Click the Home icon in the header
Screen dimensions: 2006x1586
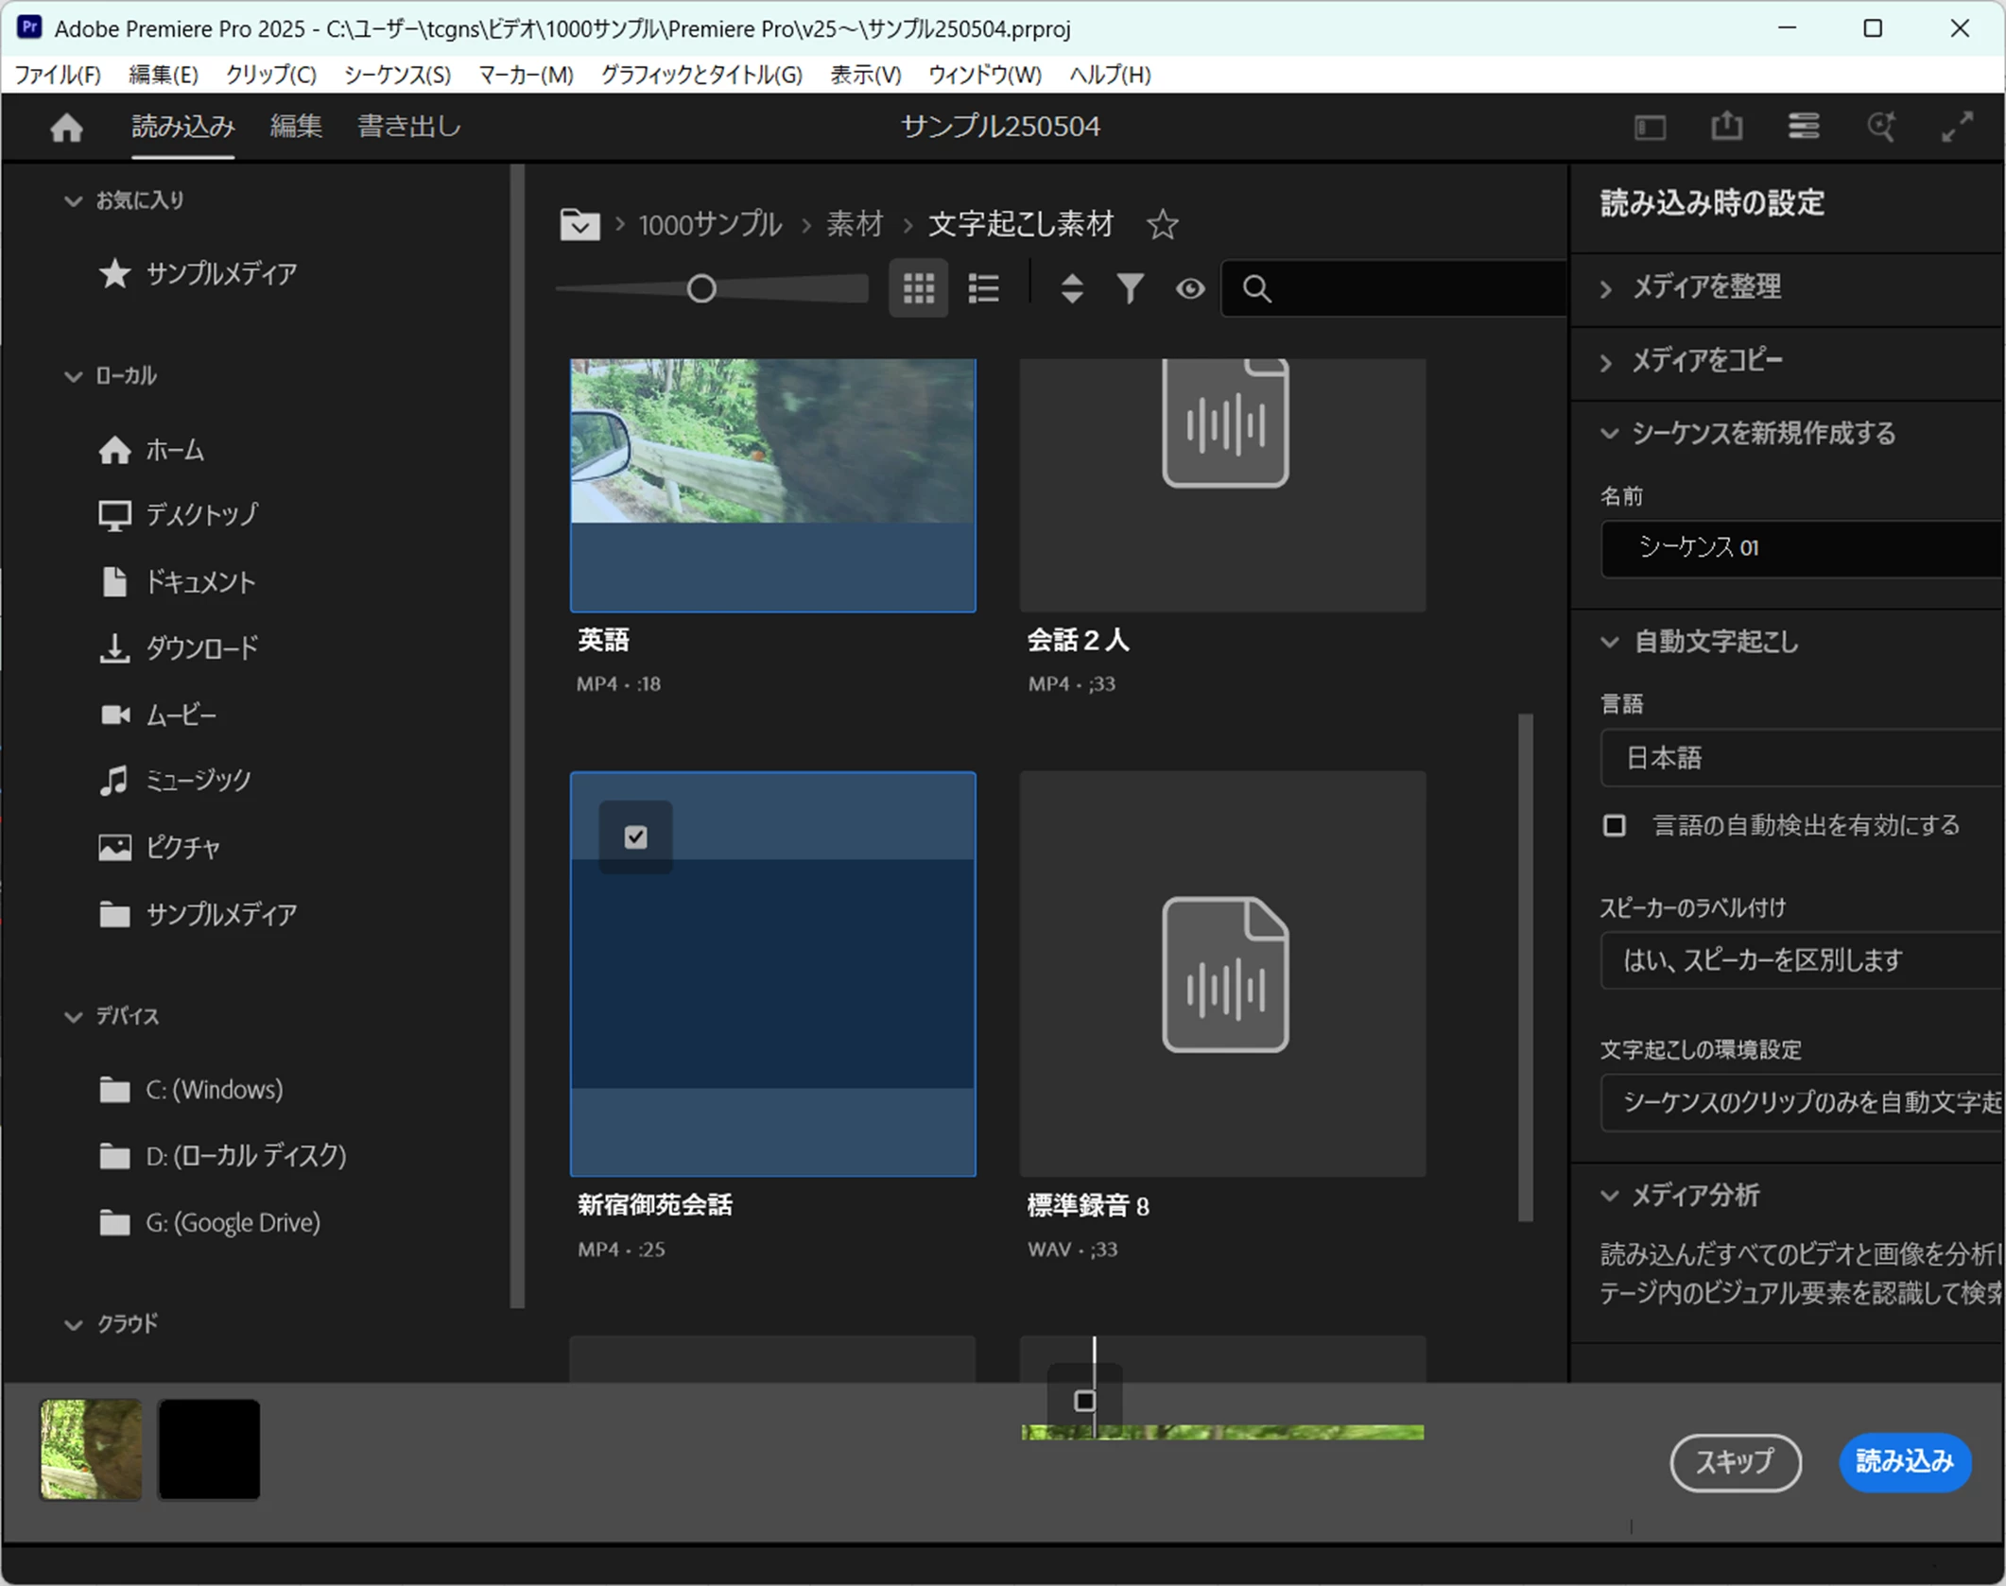click(66, 127)
